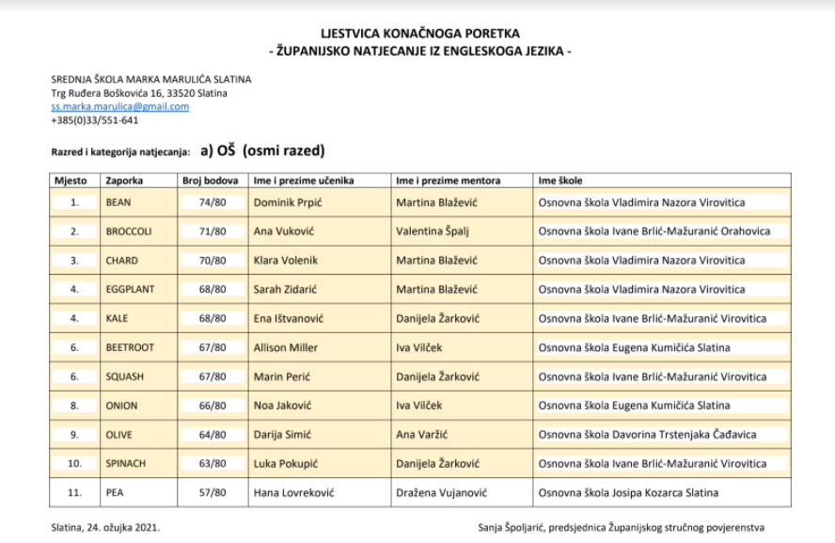The width and height of the screenshot is (835, 543).
Task: Click Osnovna škola Josipa Kozarca Slatina
Action: [628, 493]
